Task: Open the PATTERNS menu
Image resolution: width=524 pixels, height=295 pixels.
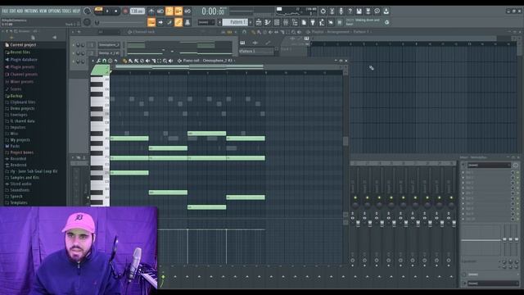Action: click(31, 11)
